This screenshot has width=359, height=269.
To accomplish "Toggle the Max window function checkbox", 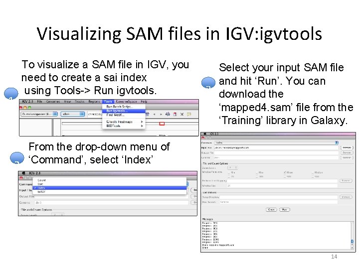I will (x=257, y=172).
